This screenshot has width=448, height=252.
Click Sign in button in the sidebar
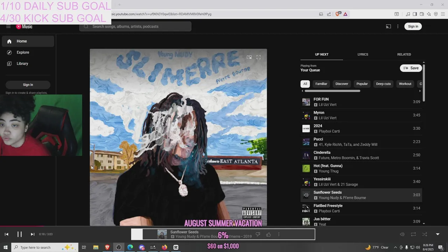pyautogui.click(x=28, y=85)
